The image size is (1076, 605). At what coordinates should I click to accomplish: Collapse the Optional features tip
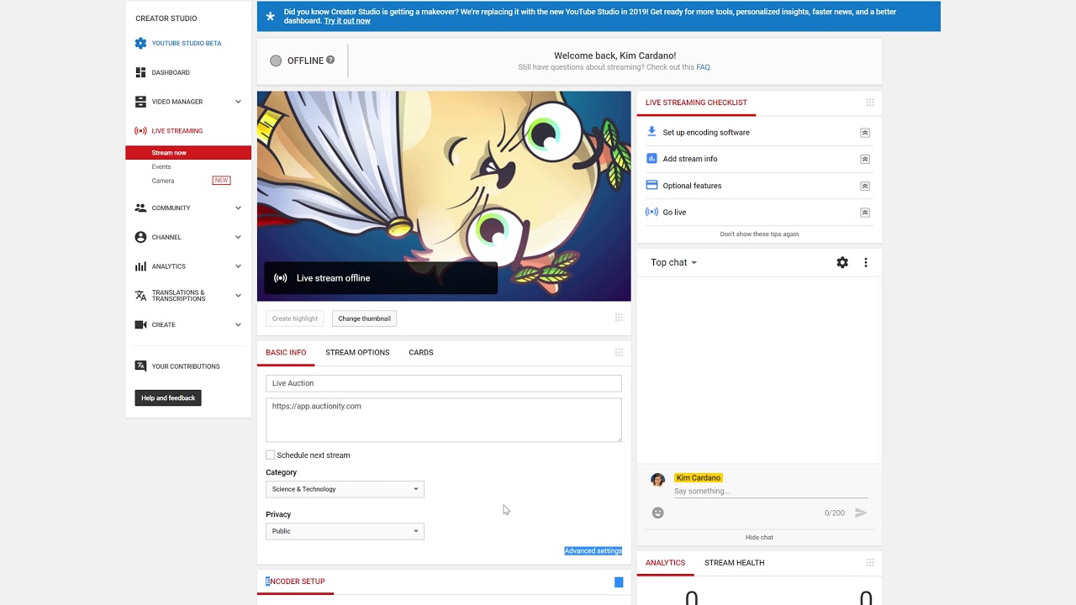[x=865, y=186]
